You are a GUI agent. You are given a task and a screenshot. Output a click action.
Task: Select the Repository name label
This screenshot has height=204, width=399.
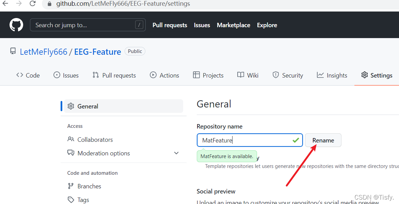click(220, 126)
